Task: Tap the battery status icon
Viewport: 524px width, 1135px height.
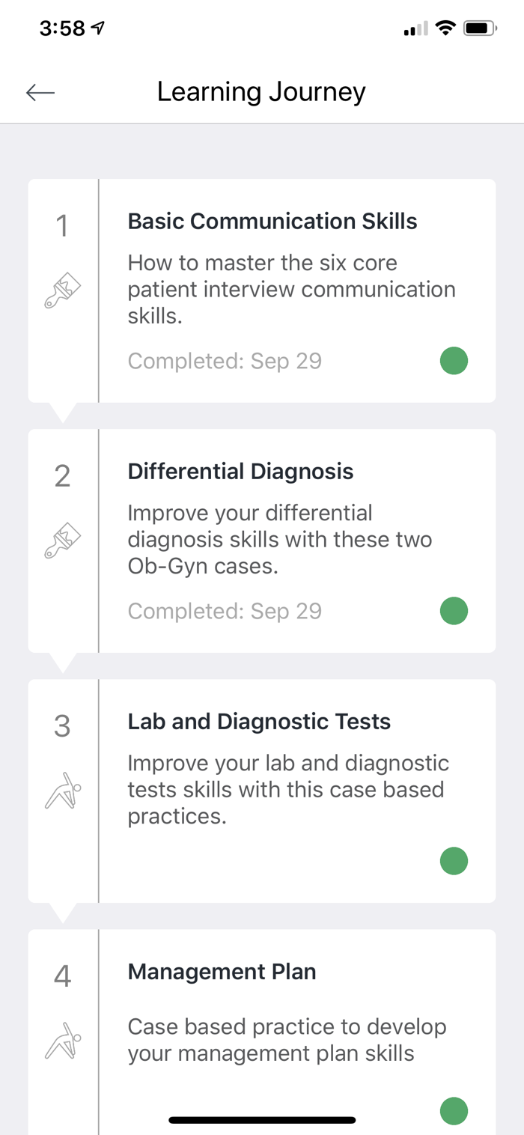Action: [x=480, y=29]
